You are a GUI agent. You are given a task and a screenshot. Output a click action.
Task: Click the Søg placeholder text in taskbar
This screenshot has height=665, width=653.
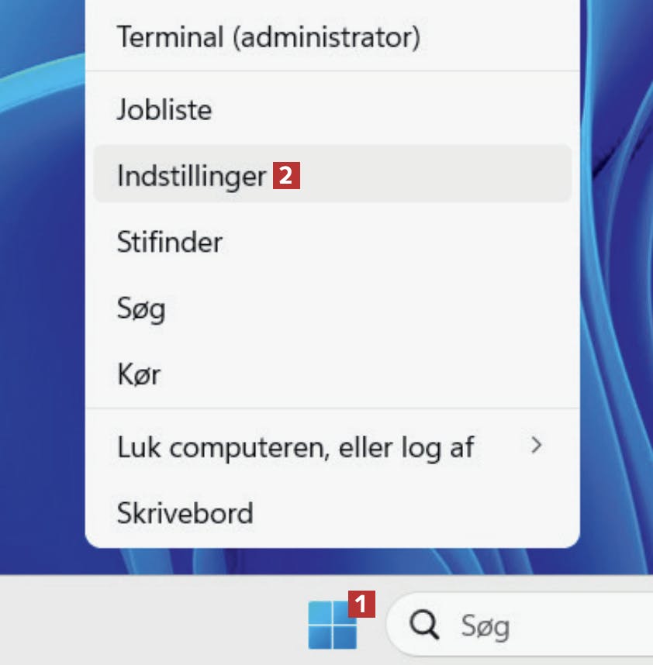tap(485, 625)
